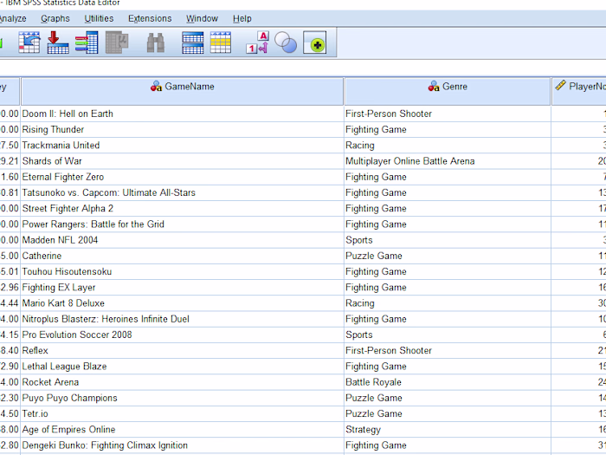Select the "Lethal League Blaze" cell
Screen dimensions: 606x455
(182, 367)
